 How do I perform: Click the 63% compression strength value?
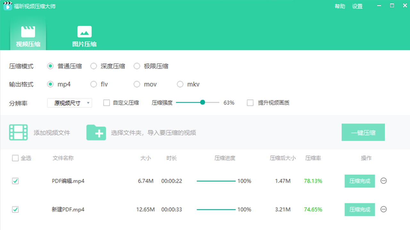click(229, 103)
